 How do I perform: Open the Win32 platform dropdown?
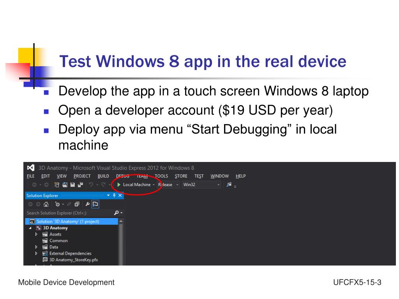coord(218,185)
